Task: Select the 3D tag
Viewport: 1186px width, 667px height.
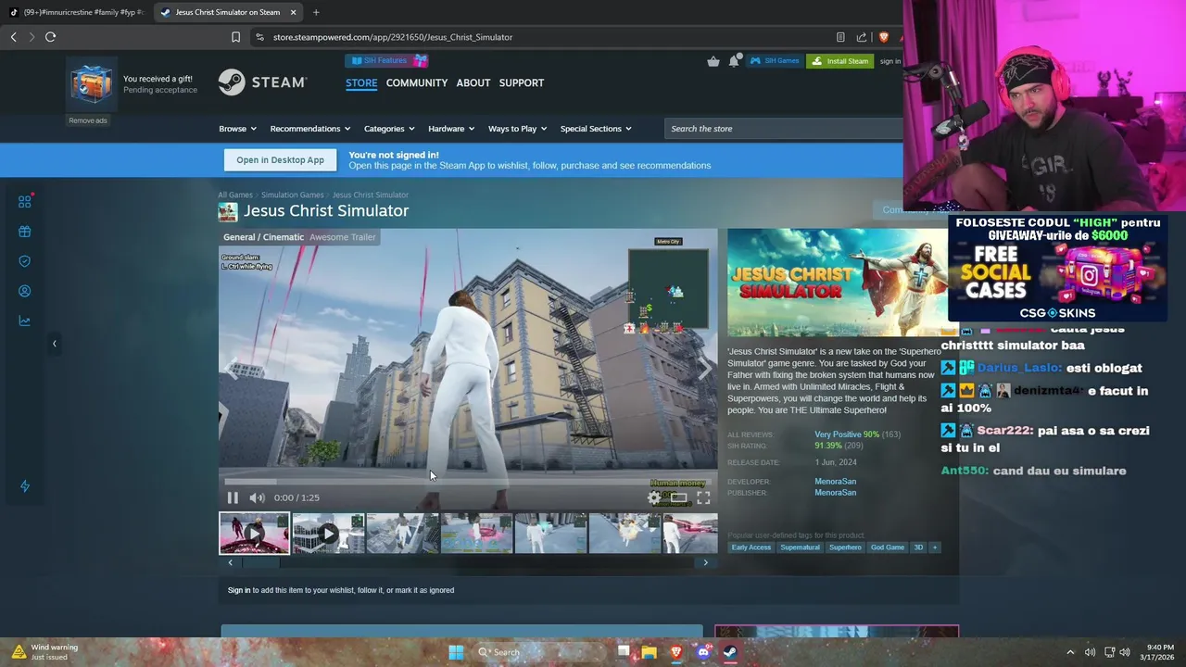Action: tap(918, 547)
